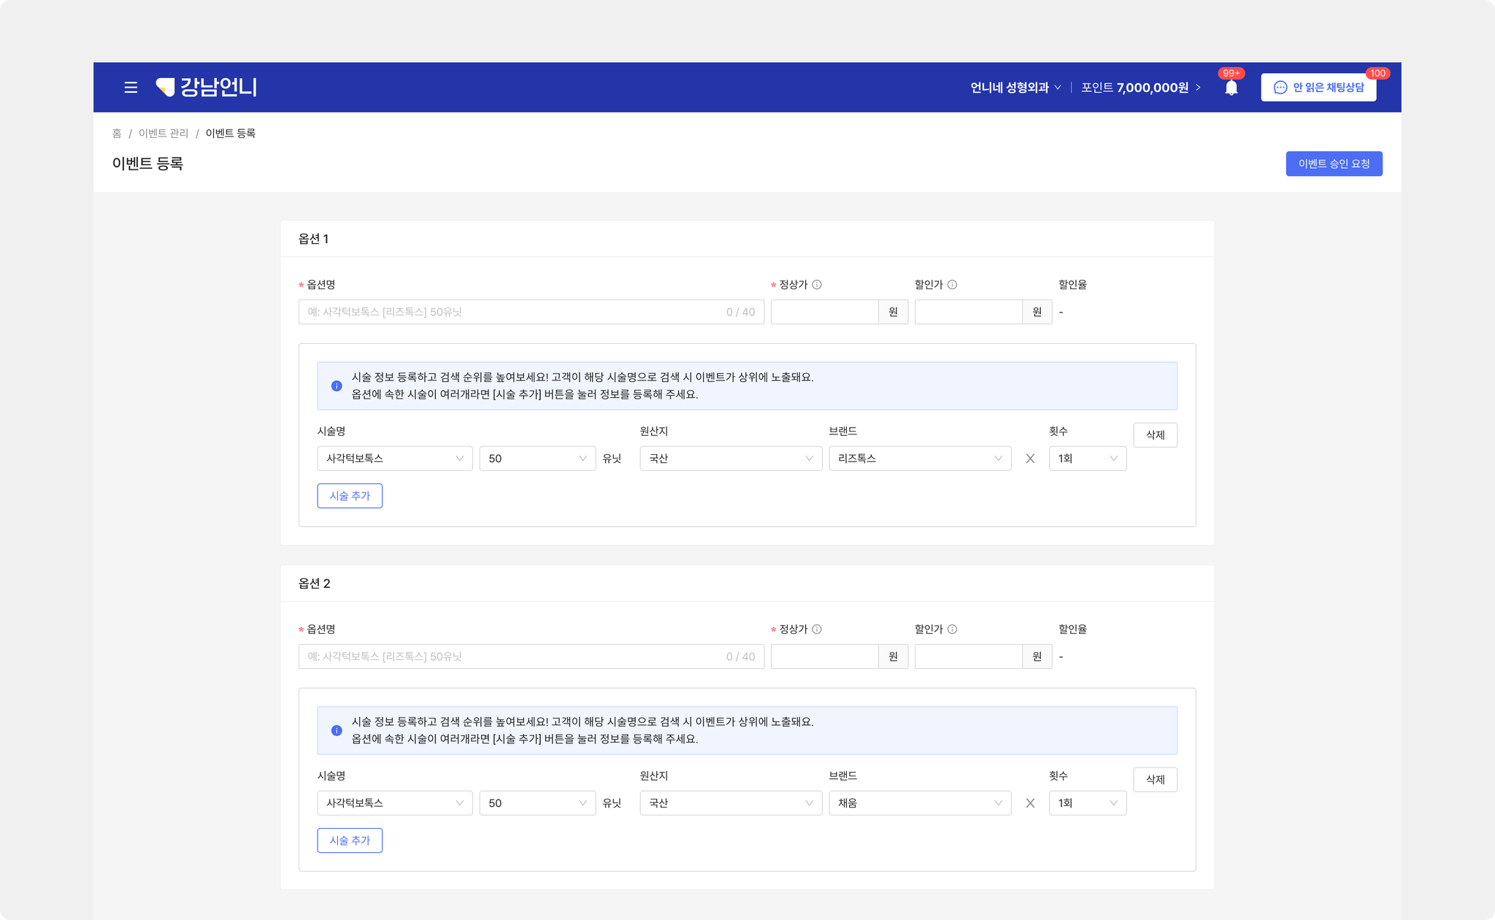The width and height of the screenshot is (1495, 920).
Task: Go to 홈 breadcrumb link
Action: (x=117, y=133)
